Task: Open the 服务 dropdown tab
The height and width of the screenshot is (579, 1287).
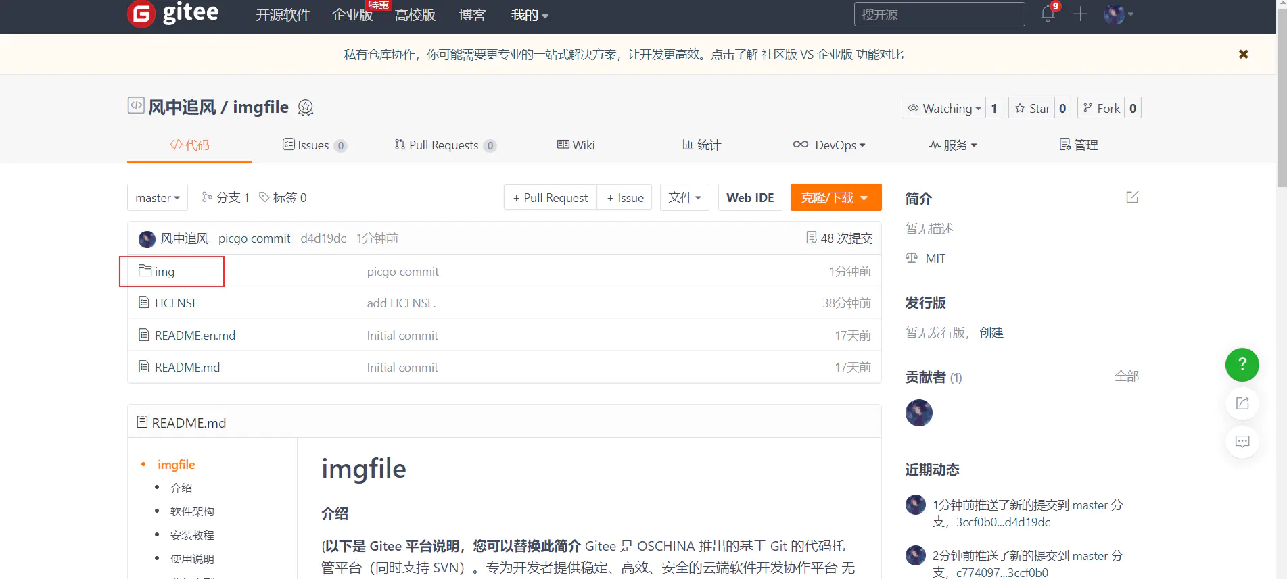Action: click(953, 145)
